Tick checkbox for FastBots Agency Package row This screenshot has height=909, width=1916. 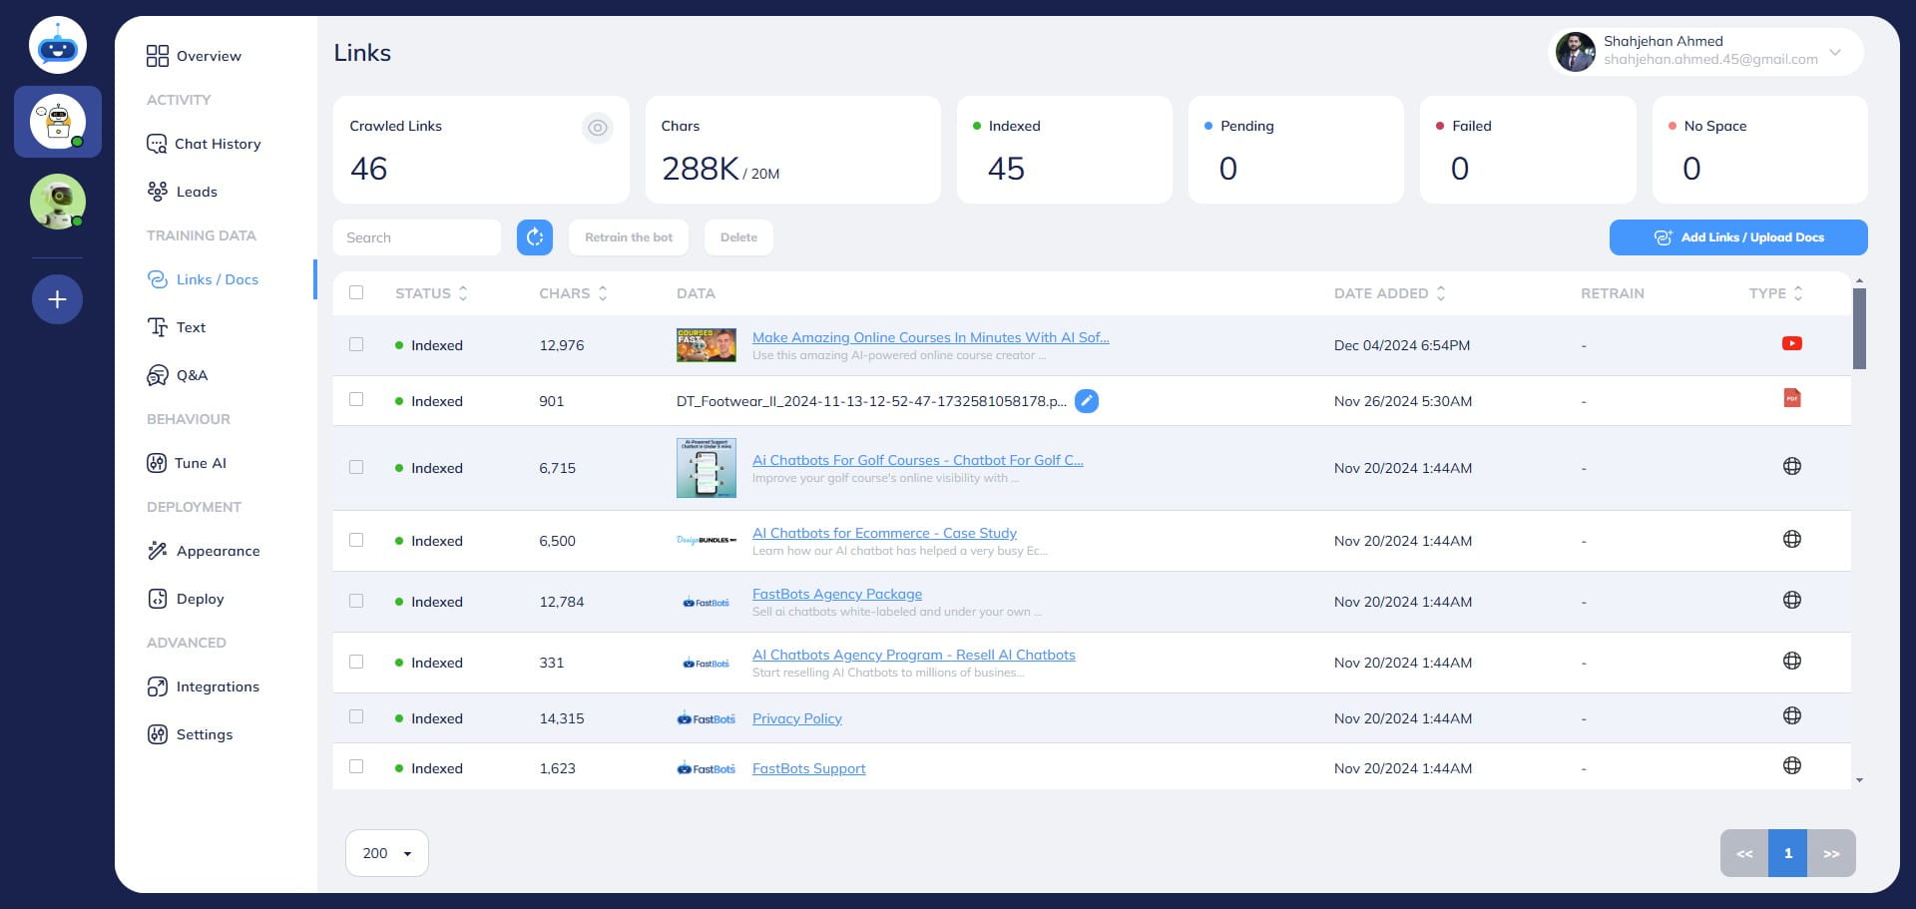point(356,602)
